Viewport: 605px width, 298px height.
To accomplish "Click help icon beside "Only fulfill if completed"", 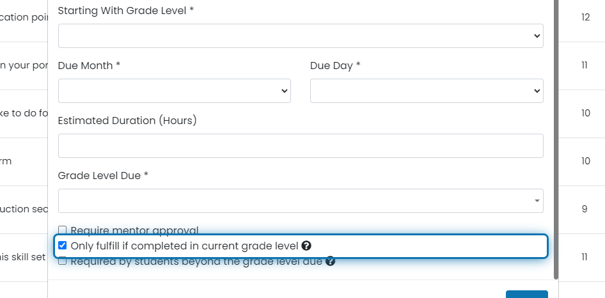I will point(306,246).
